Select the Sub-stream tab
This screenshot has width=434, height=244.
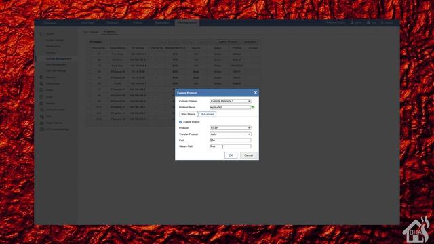(208, 114)
